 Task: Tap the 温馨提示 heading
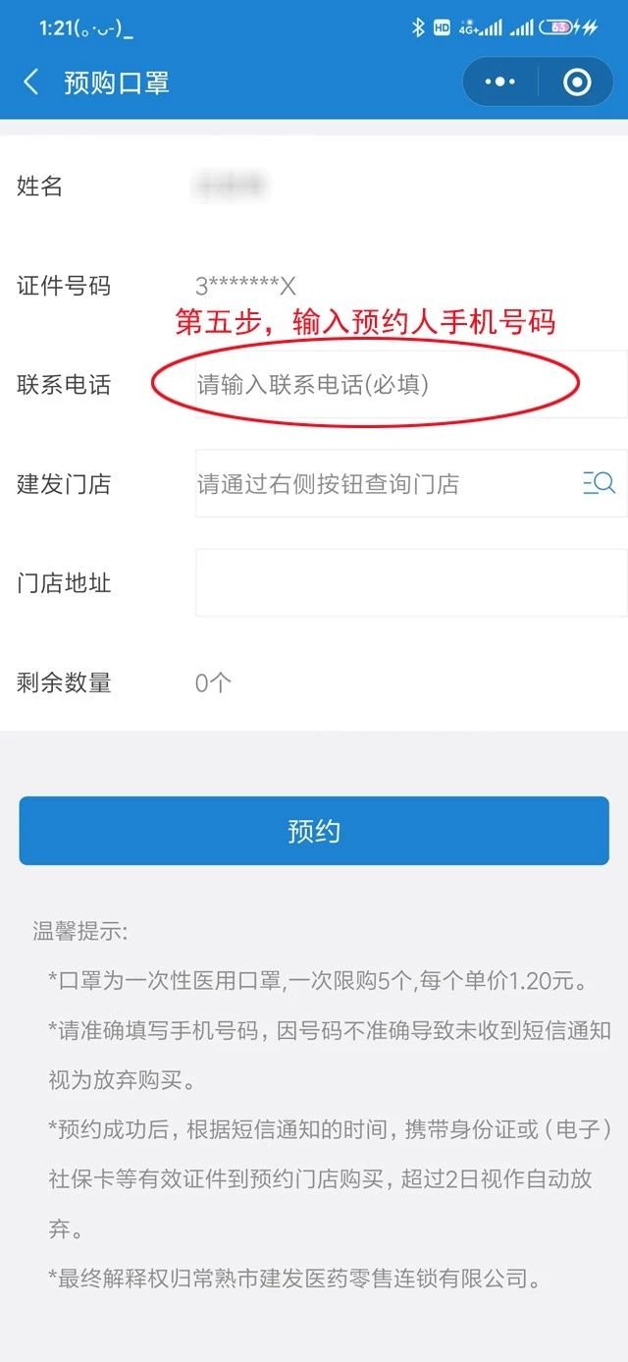point(80,931)
